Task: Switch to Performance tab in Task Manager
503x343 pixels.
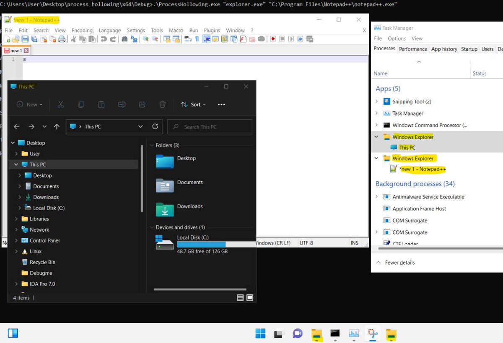Action: (x=413, y=49)
